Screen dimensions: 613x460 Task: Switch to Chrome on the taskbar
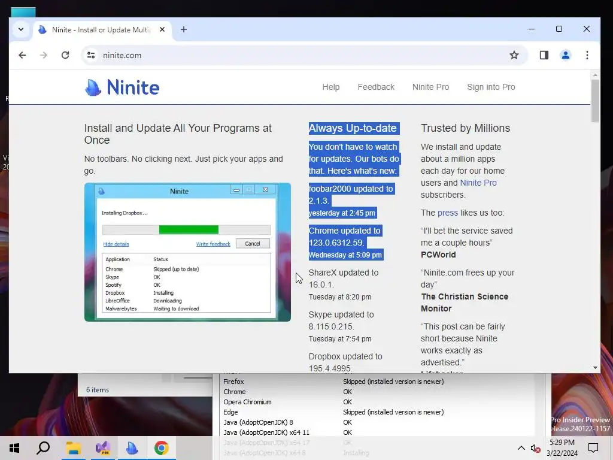(x=161, y=448)
